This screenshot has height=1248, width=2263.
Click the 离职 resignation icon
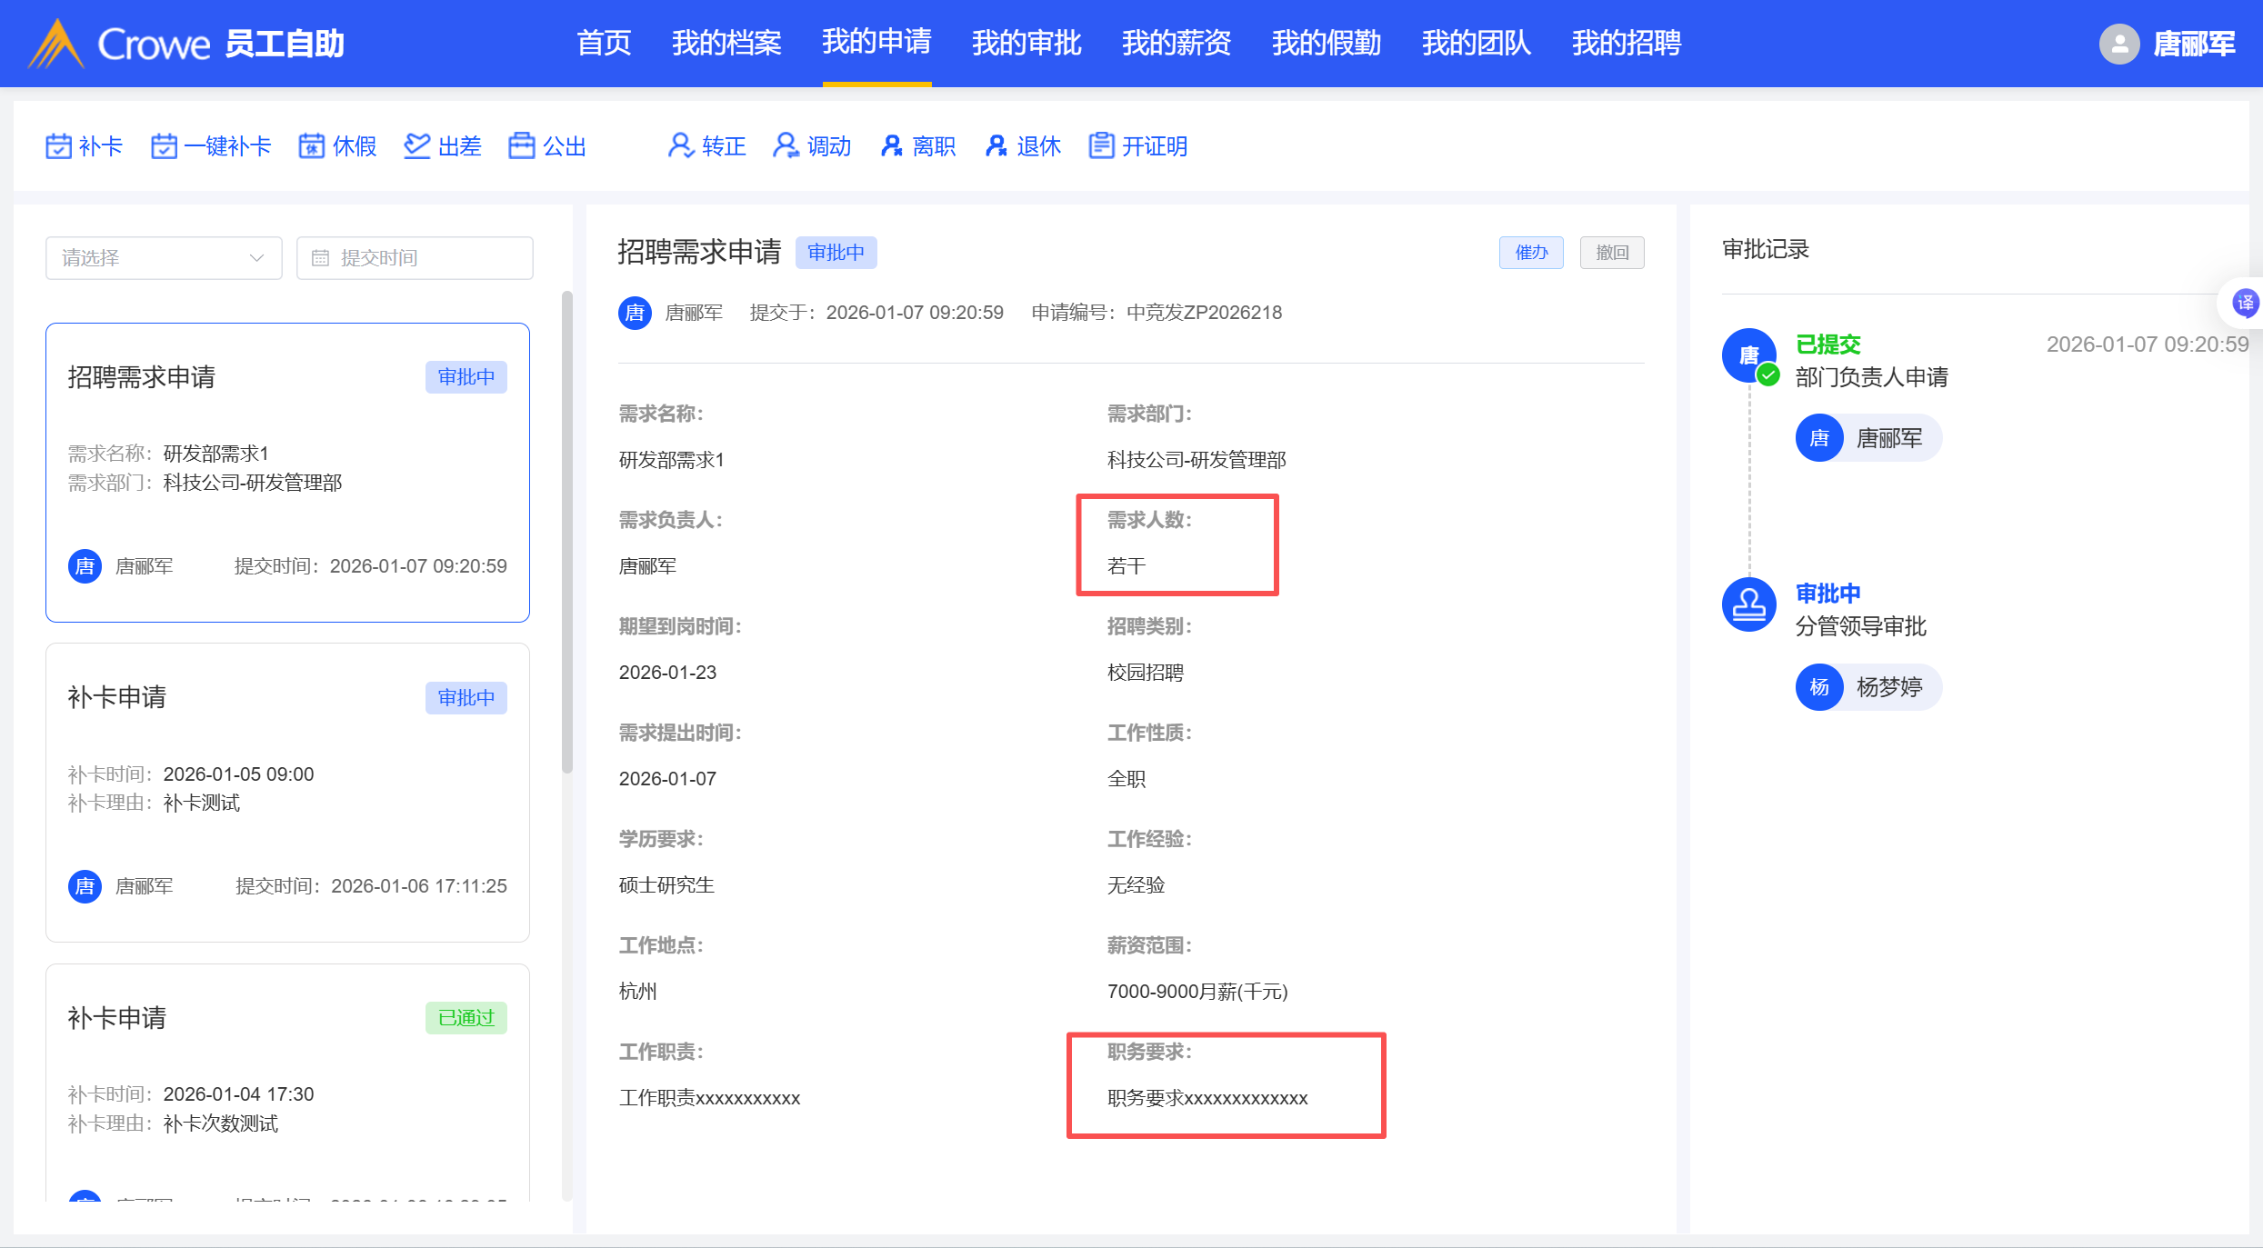[x=891, y=145]
